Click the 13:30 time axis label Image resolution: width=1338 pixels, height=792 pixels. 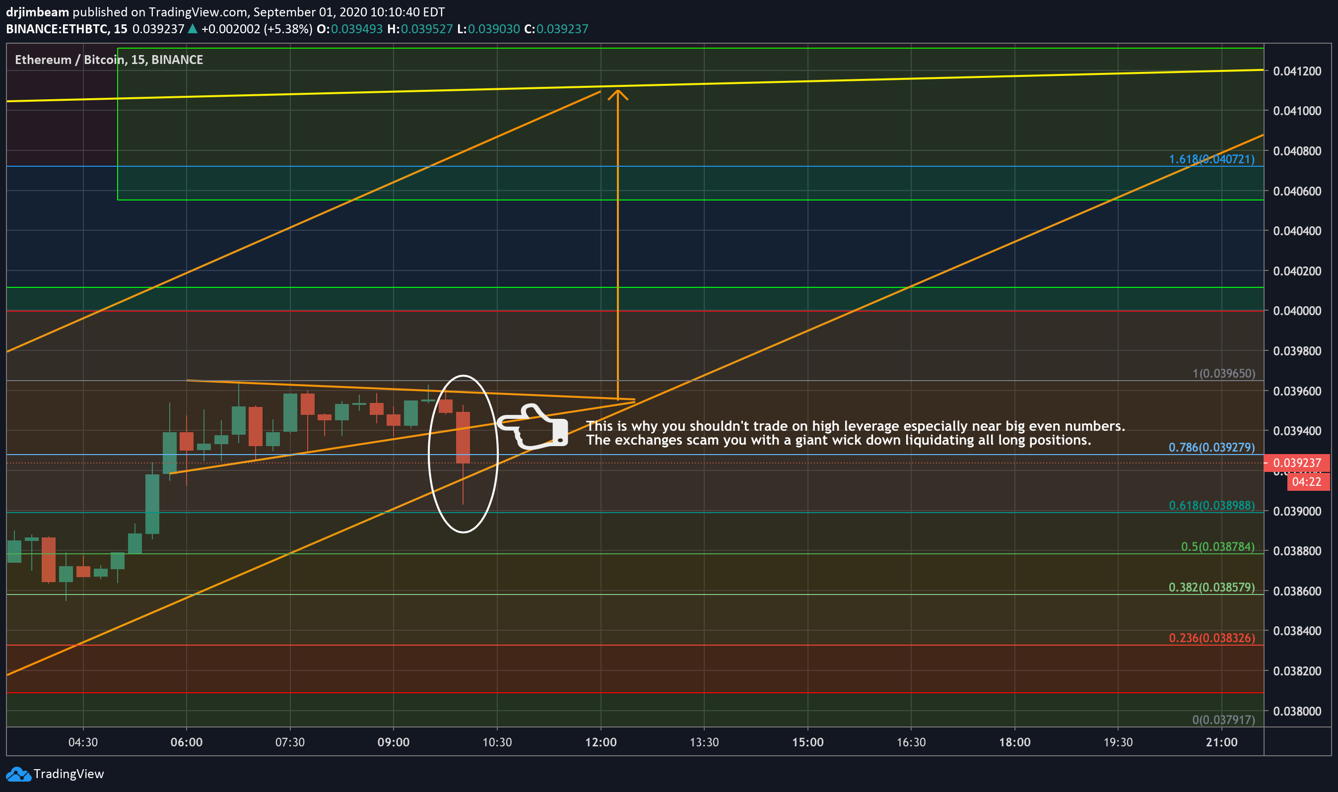(x=704, y=742)
